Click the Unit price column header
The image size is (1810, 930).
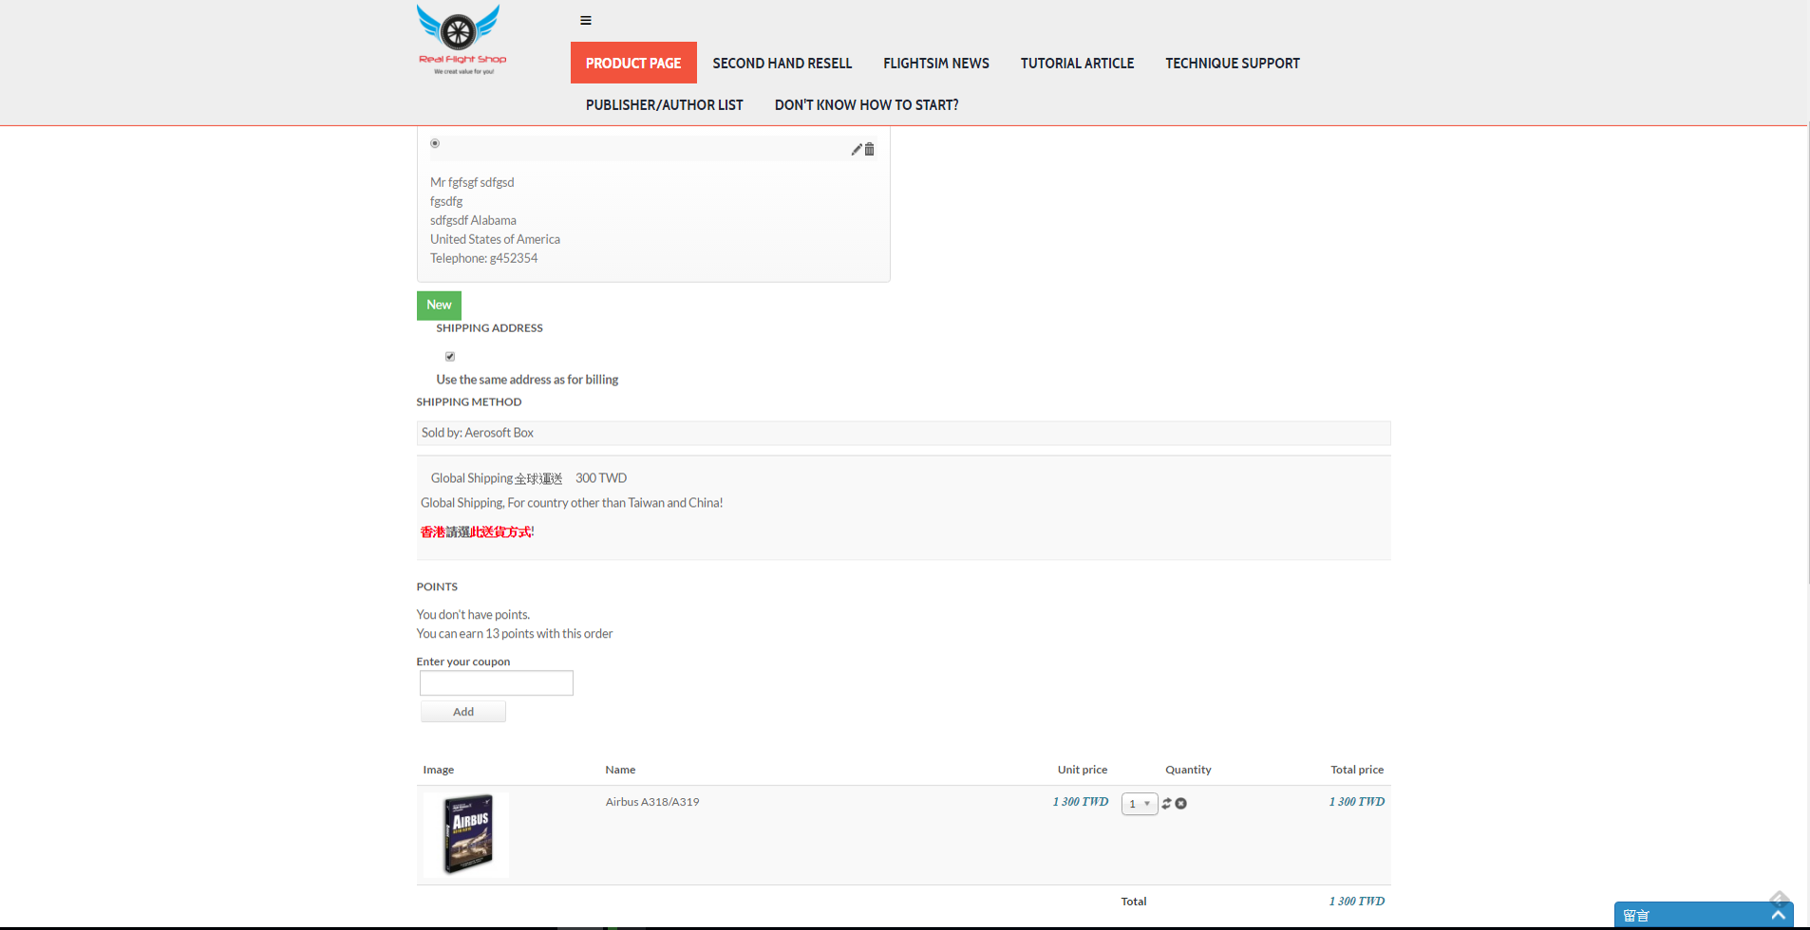(1083, 770)
